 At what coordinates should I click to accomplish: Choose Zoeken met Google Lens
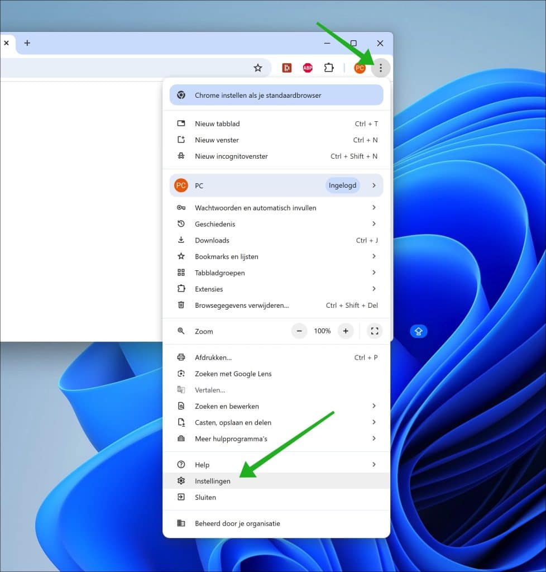[x=276, y=374]
